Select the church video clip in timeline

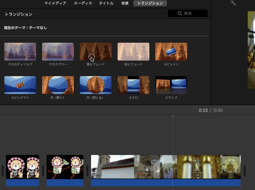coord(166,167)
